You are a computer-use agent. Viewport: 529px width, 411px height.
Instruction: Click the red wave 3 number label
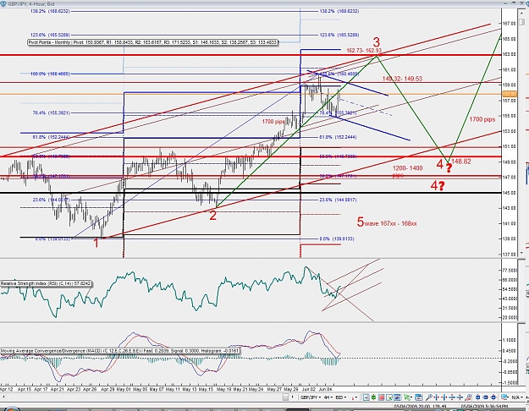[376, 42]
